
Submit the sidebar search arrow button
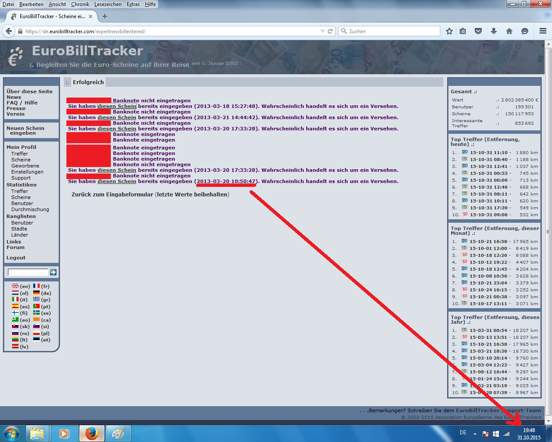coord(53,272)
